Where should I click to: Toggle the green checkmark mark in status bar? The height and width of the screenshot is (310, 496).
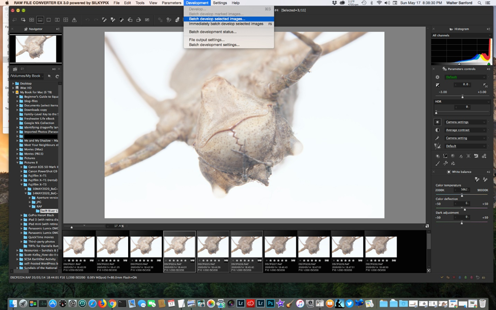[442, 277]
